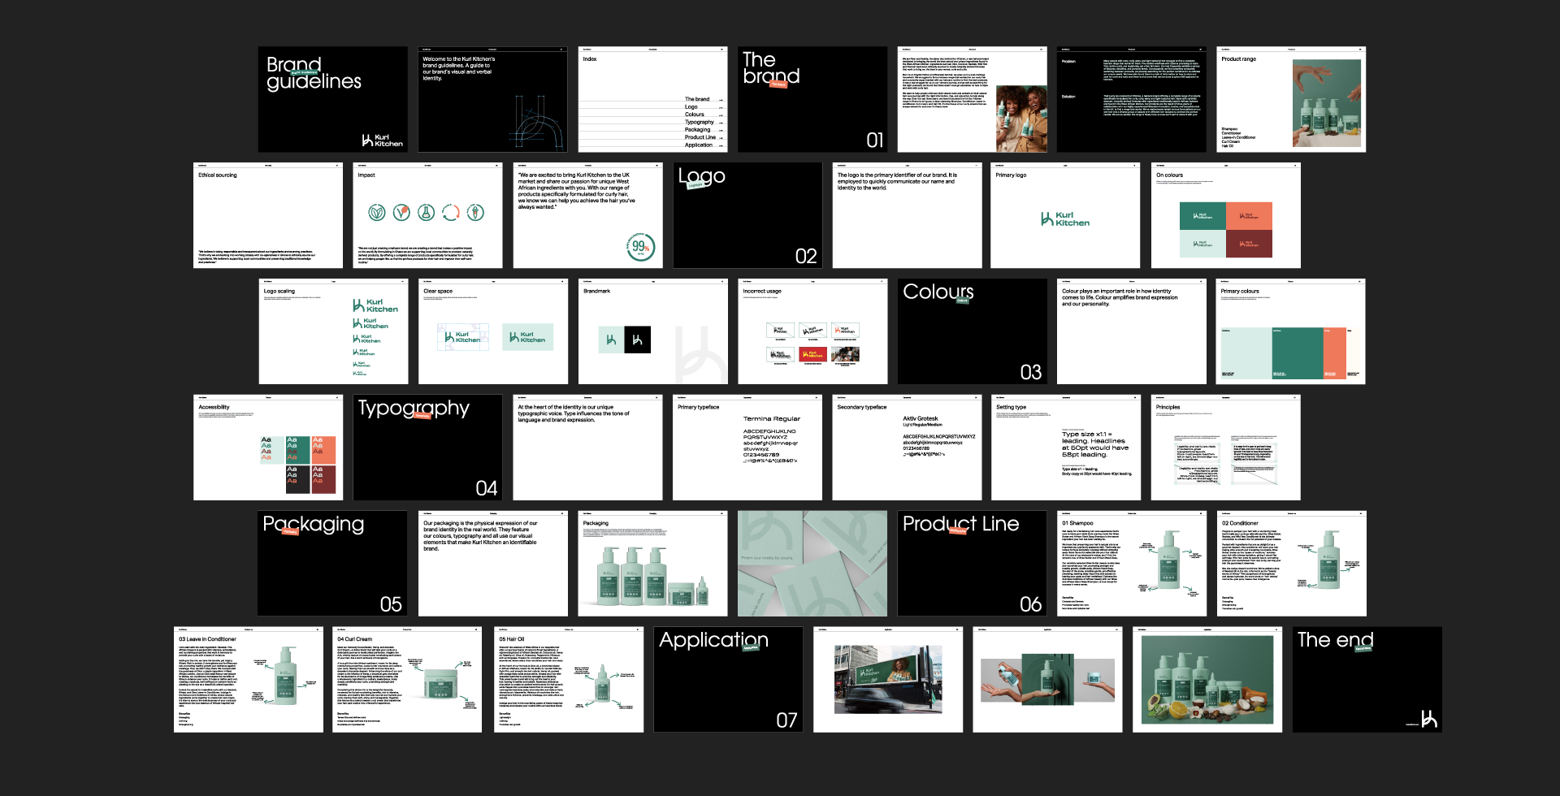Click the orange logo swatch on On colours
1560x796 pixels.
[x=1250, y=216]
